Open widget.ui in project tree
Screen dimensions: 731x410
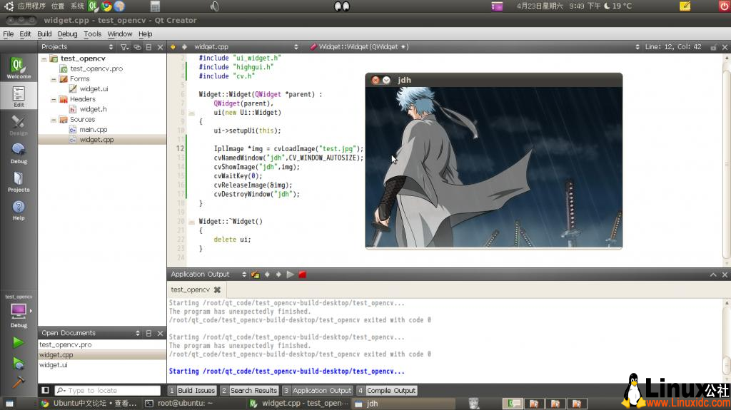(94, 89)
